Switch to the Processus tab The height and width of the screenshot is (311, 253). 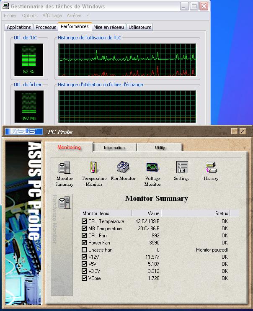46,27
